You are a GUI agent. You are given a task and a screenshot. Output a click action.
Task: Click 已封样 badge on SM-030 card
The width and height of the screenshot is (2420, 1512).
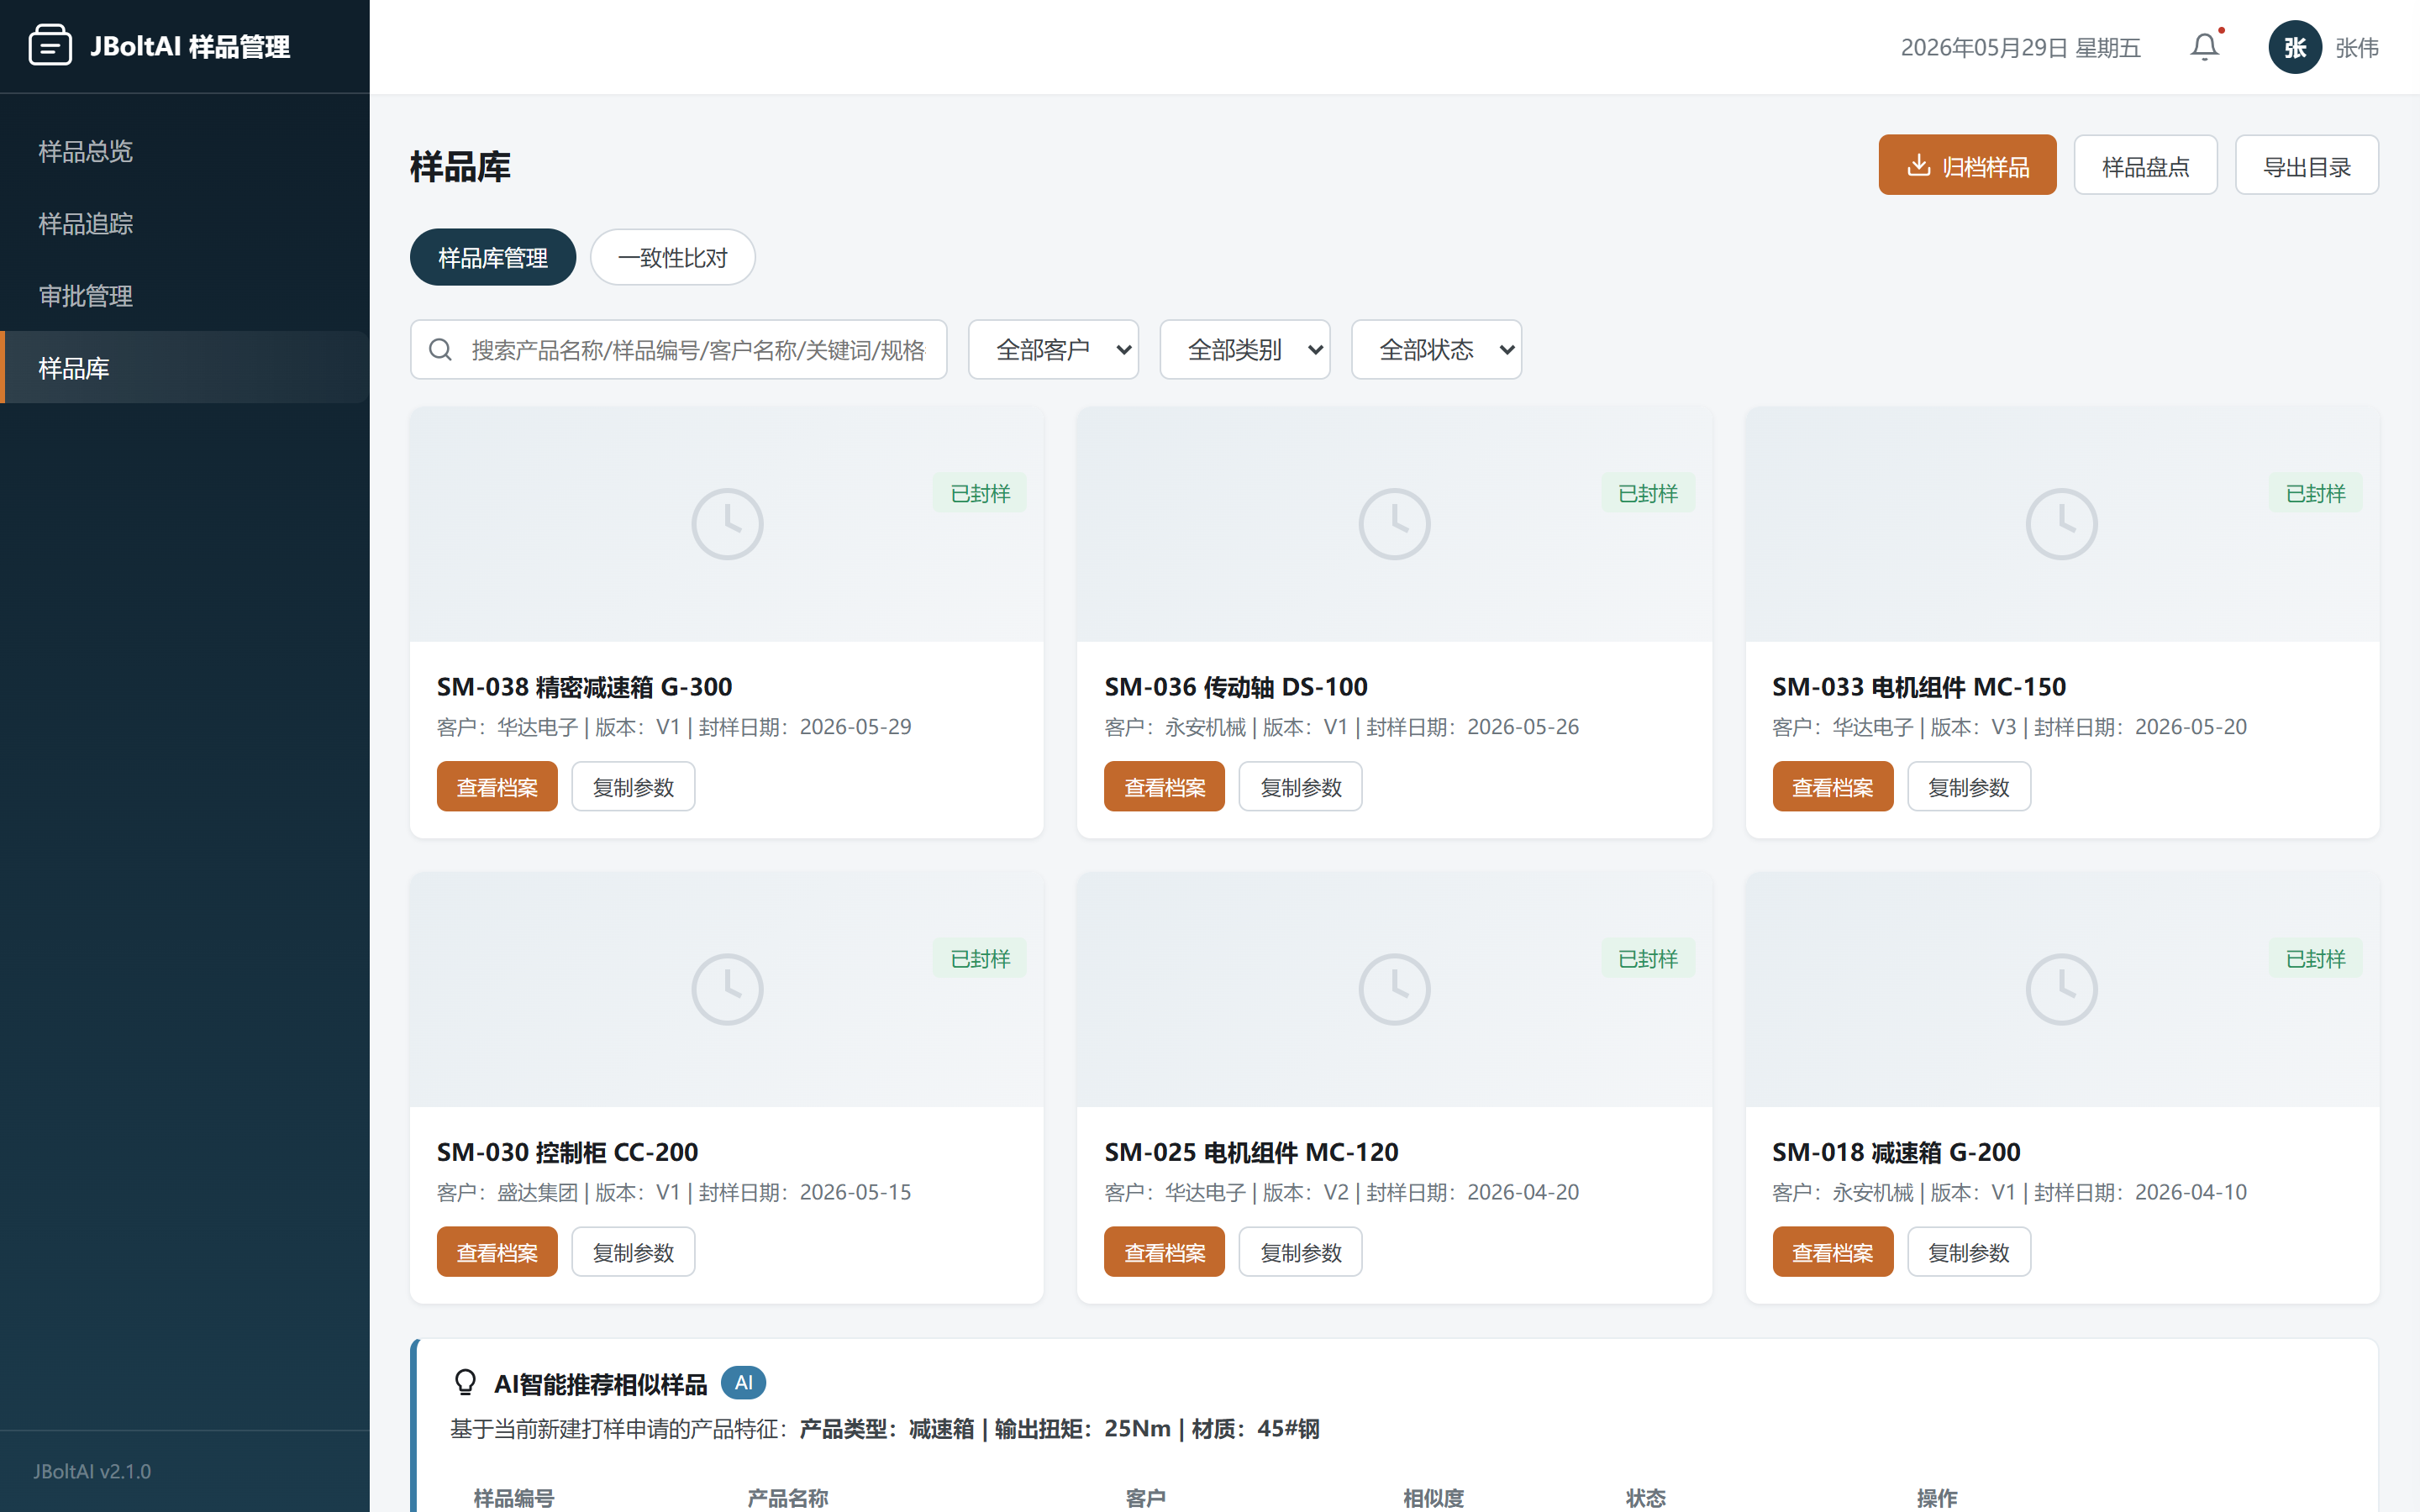tap(980, 958)
